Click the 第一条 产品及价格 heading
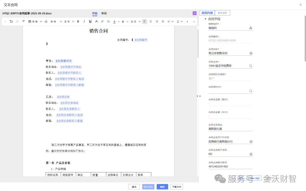The height and width of the screenshot is (191, 306). tap(58, 163)
